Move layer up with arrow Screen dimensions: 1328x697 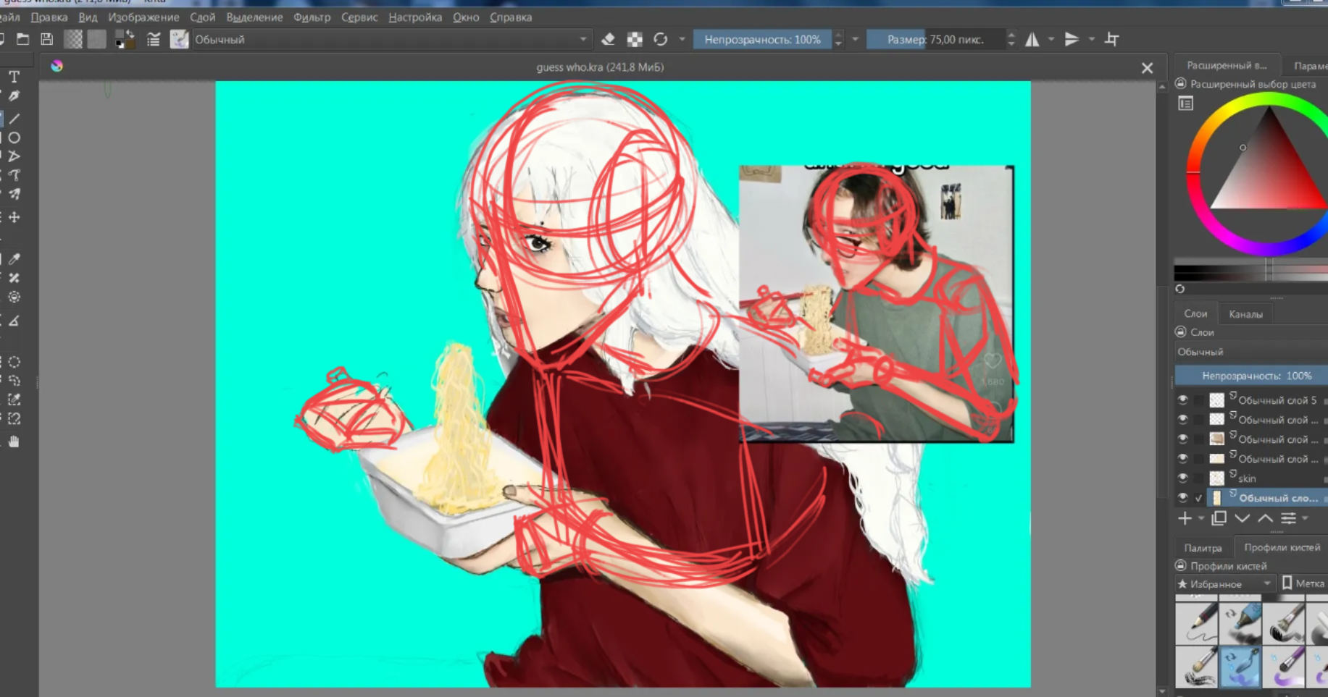[1265, 518]
